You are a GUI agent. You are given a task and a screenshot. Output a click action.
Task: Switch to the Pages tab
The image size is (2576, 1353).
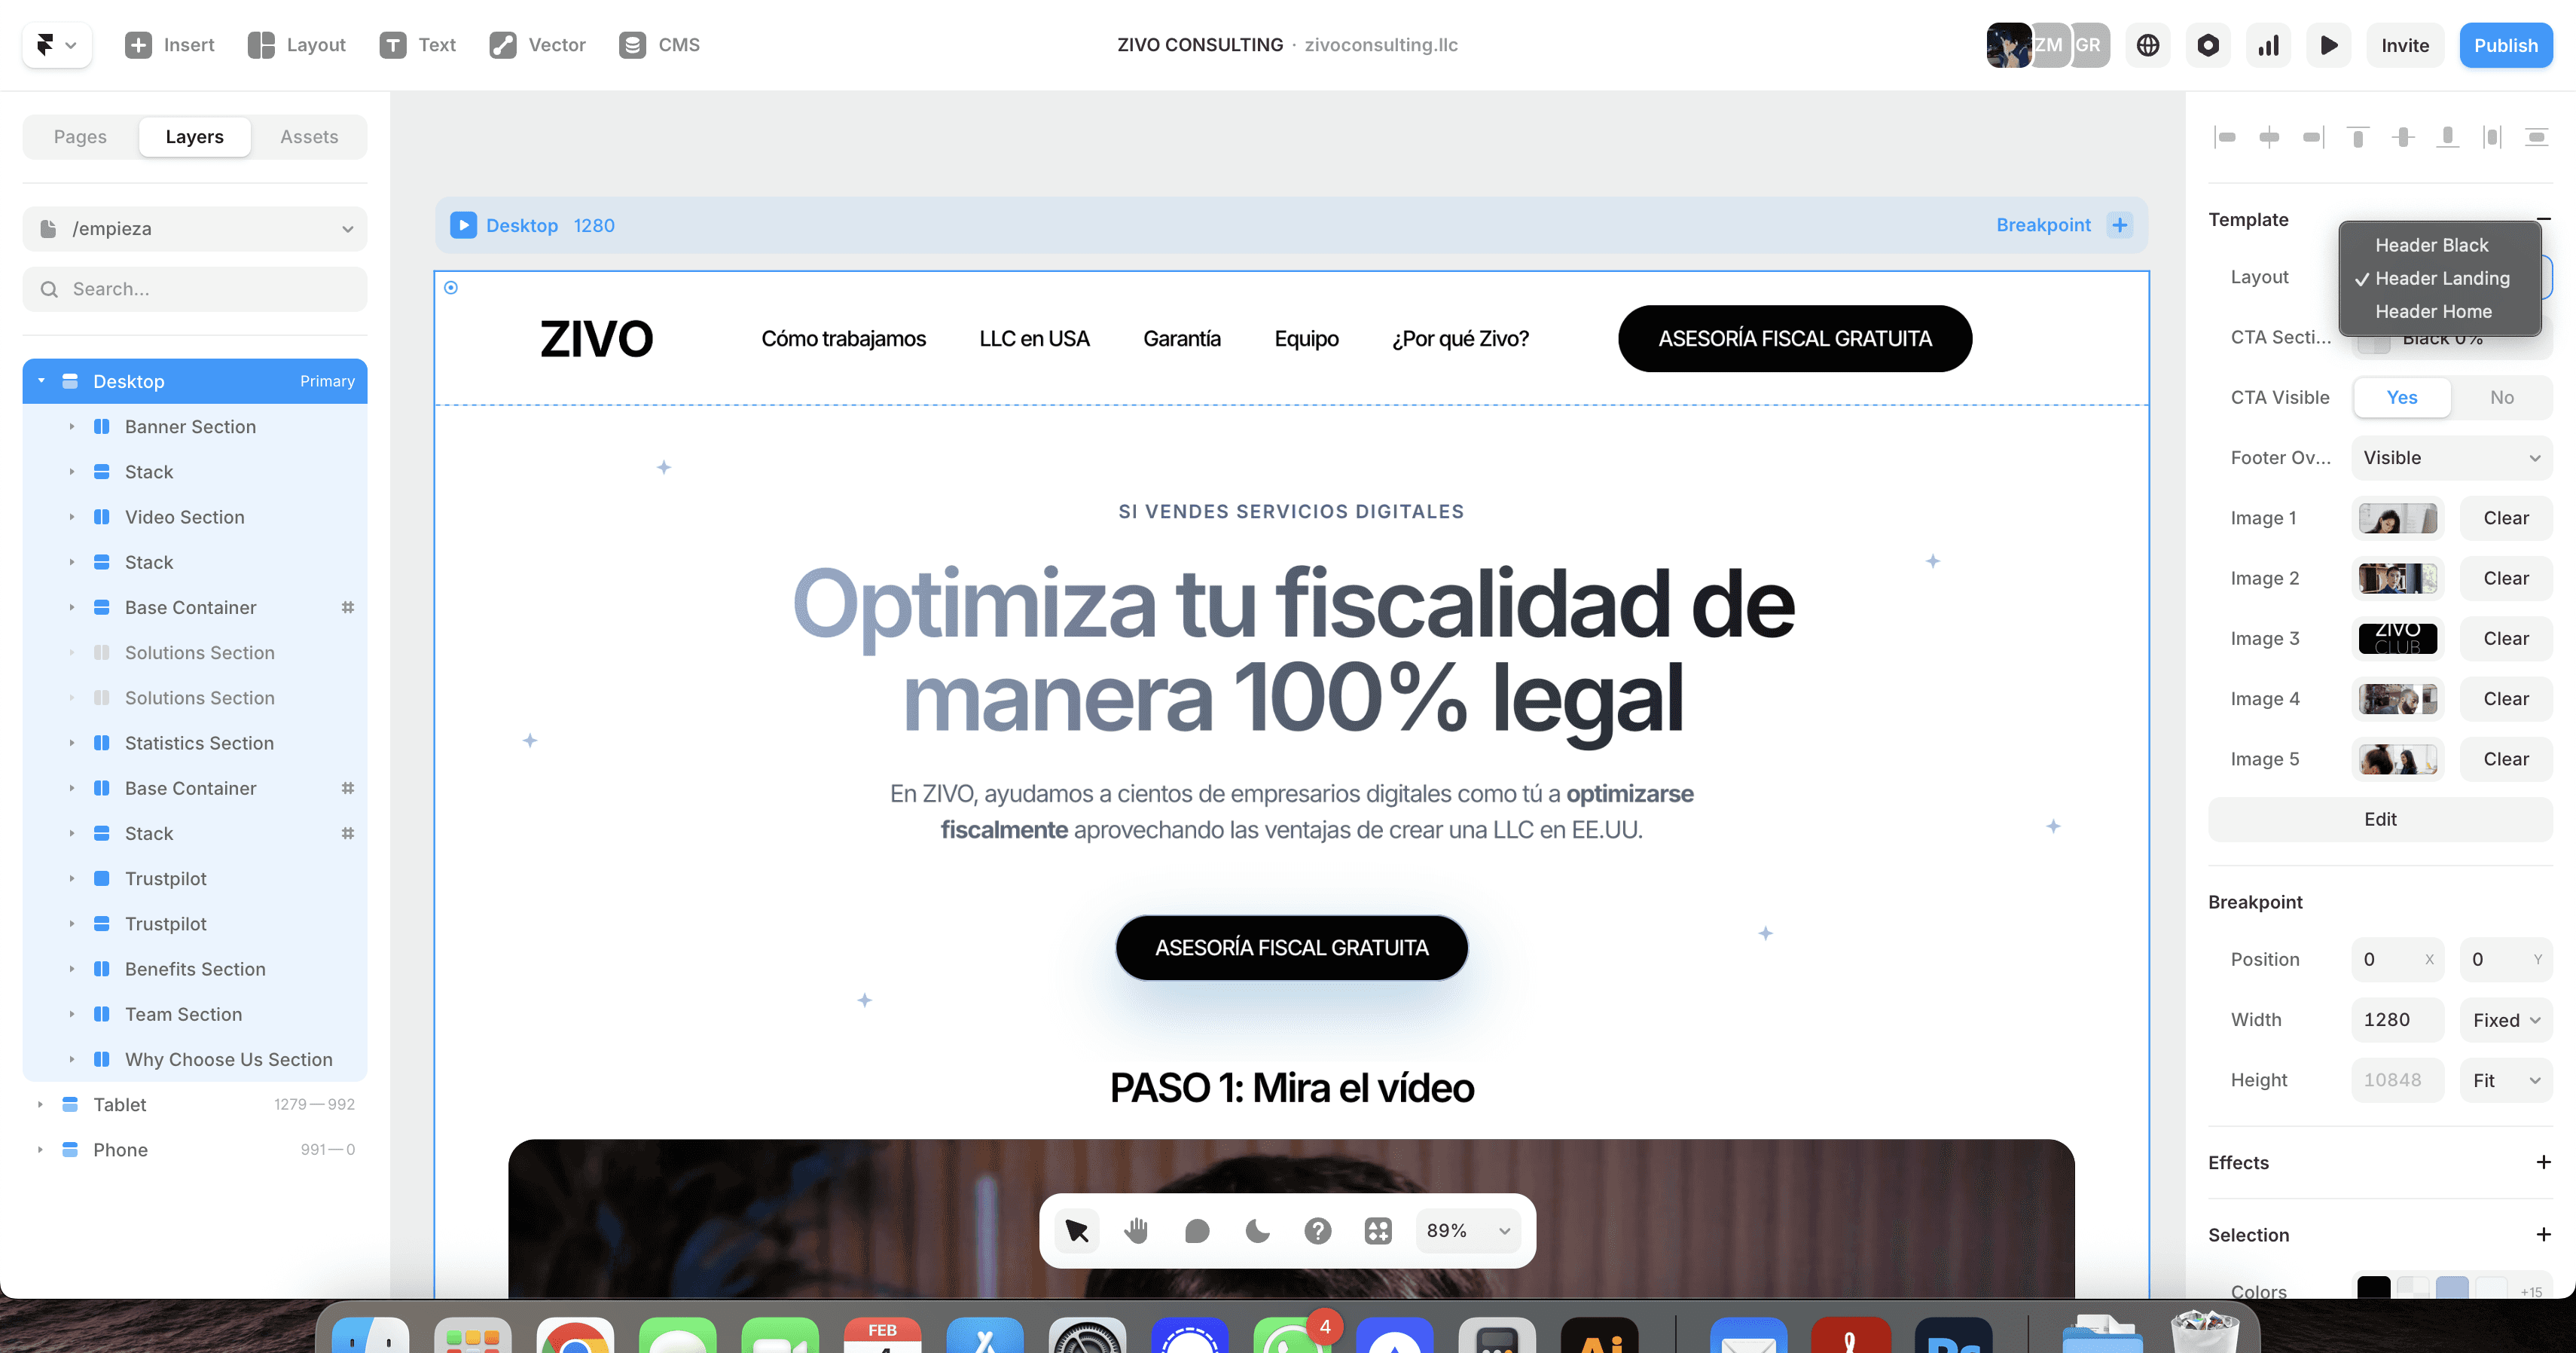pyautogui.click(x=80, y=137)
